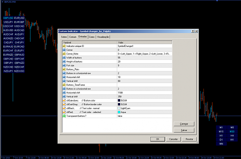Click the Variável column header
This screenshot has width=241, height=159.
[x=89, y=42]
